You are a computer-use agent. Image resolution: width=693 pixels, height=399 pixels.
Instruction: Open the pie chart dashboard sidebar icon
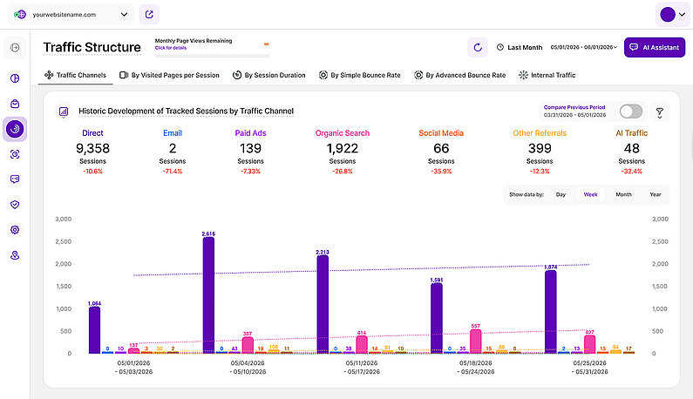[15, 78]
